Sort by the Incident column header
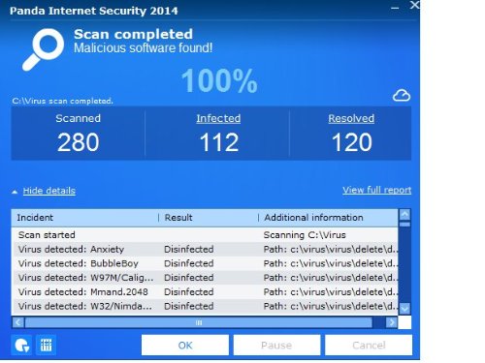Image resolution: width=485 pixels, height=363 pixels. coord(84,218)
